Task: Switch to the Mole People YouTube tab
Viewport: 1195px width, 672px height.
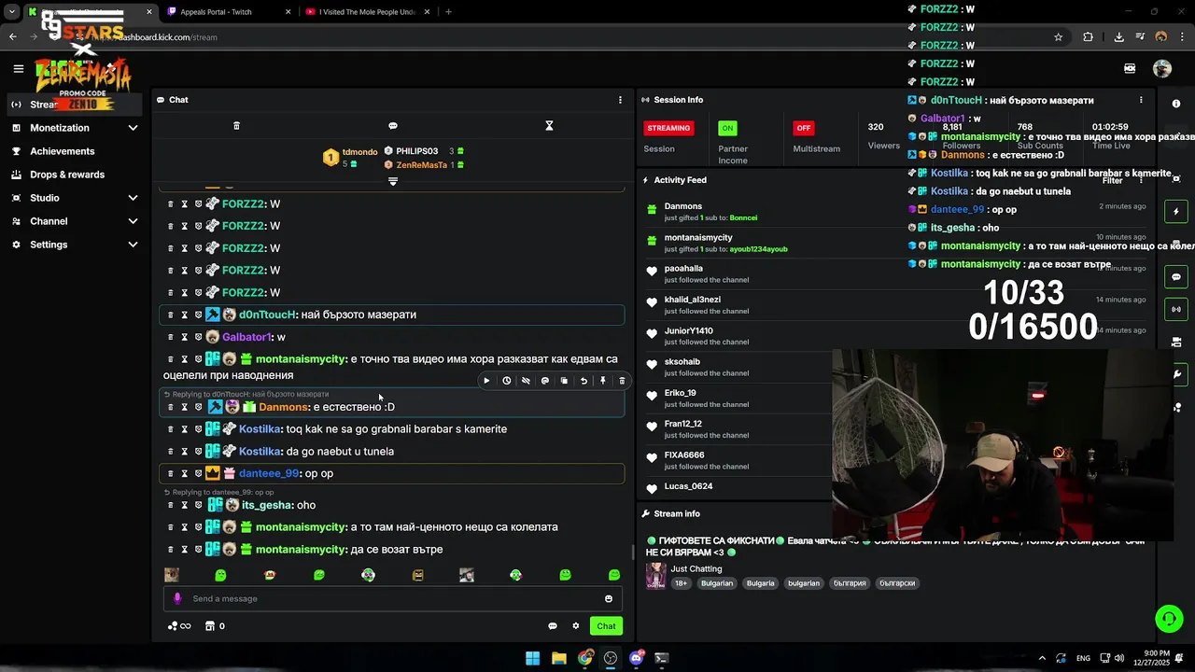Action: pos(367,12)
